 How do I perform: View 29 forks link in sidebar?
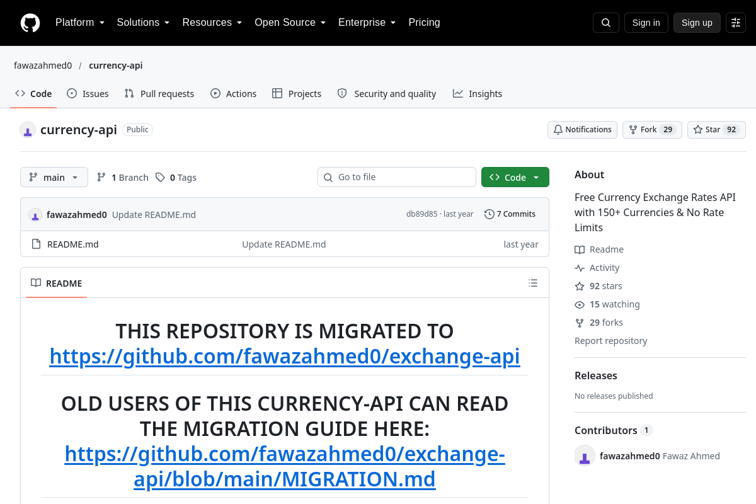click(598, 323)
